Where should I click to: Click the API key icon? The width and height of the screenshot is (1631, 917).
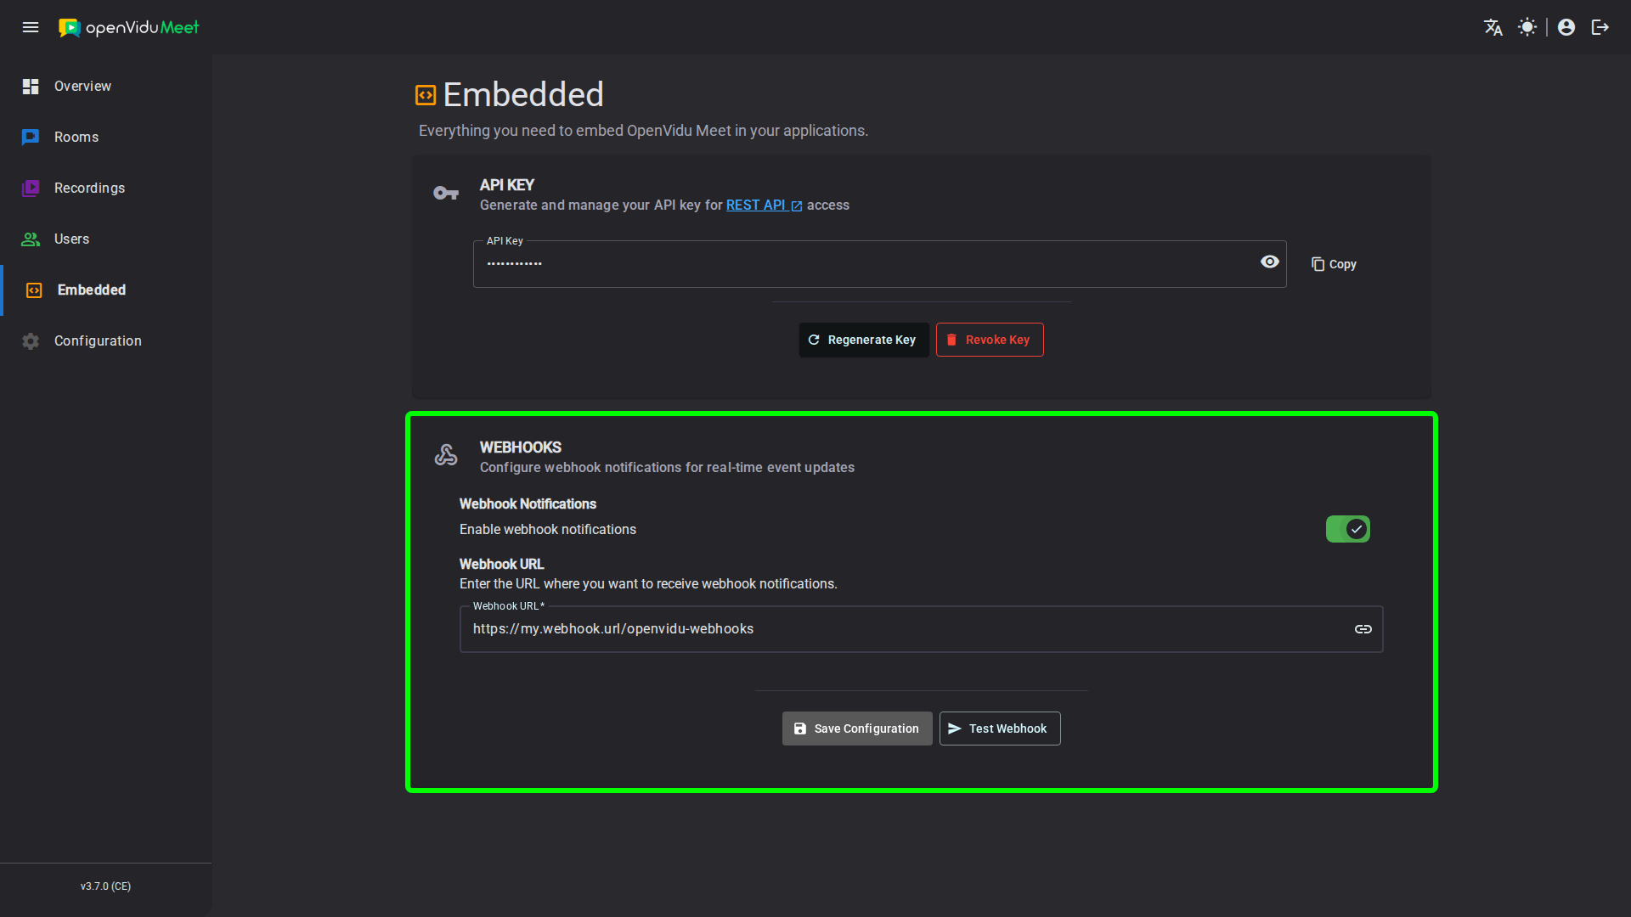point(446,194)
